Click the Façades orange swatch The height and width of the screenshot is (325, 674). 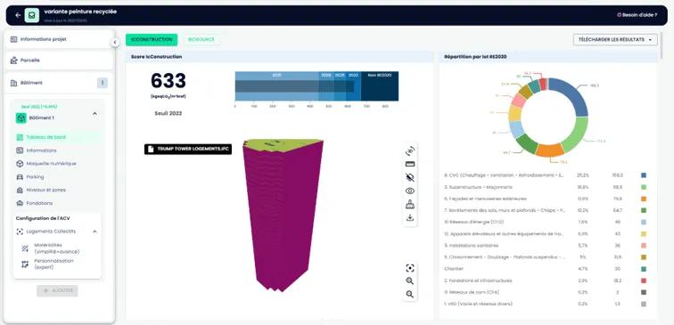point(644,199)
